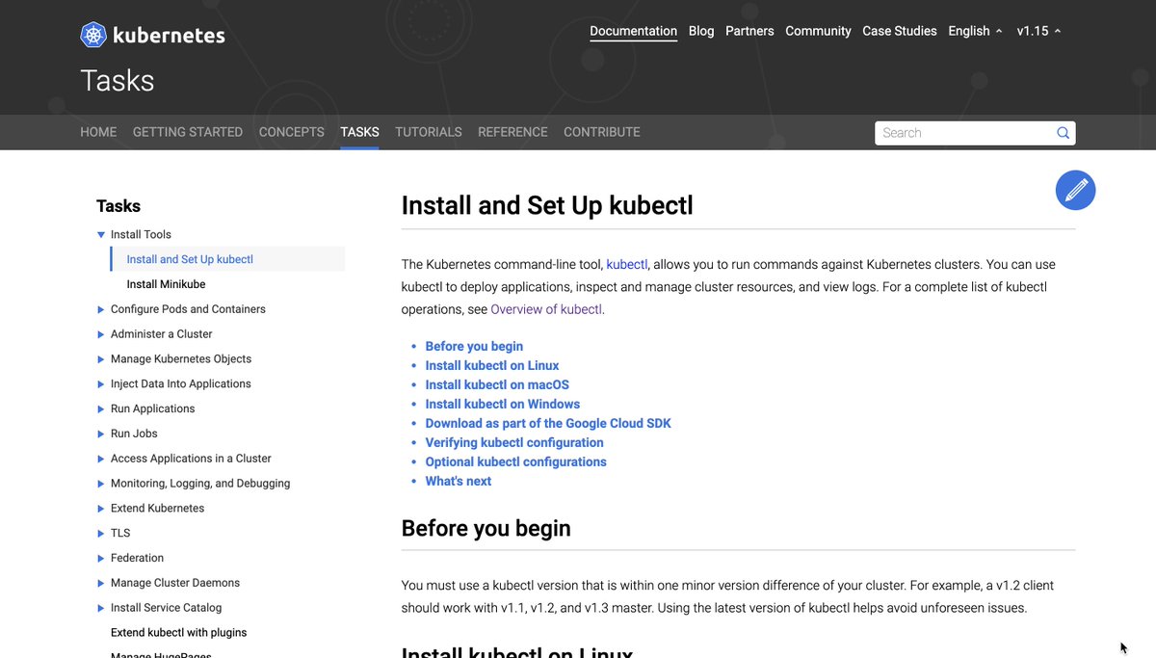Jump to Download as part of Google Cloud SDK
Screen dimensions: 1156x658
tap(548, 423)
